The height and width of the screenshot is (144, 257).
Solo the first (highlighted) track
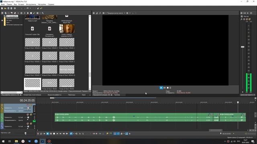[x=31, y=105]
